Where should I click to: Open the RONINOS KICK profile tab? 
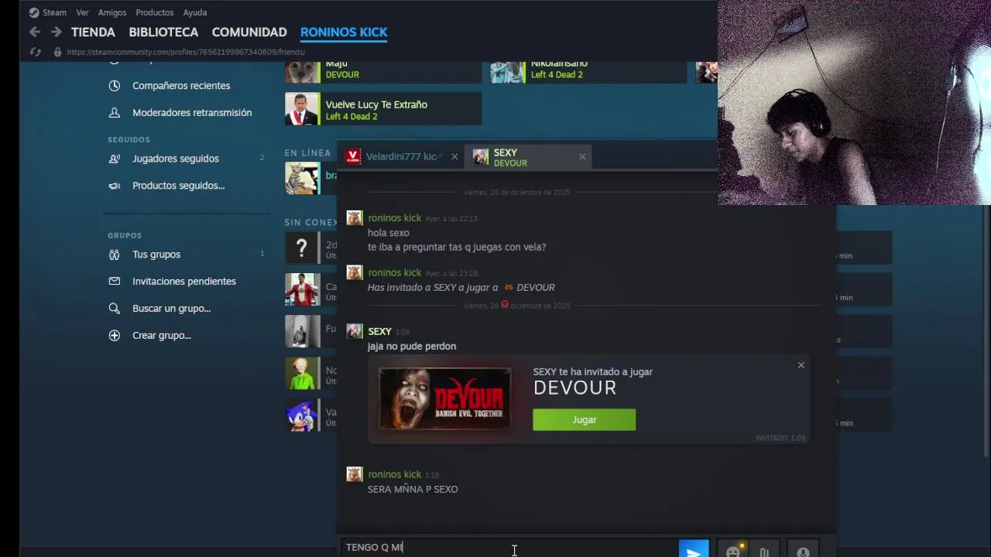(344, 32)
